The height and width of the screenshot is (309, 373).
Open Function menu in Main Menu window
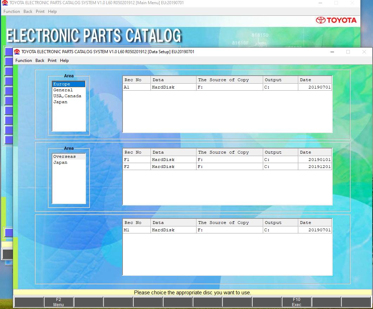[12, 12]
